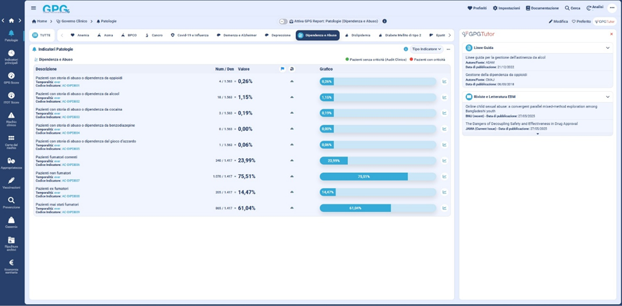Open the Carte del rischio section
The height and width of the screenshot is (306, 622).
pyautogui.click(x=11, y=141)
